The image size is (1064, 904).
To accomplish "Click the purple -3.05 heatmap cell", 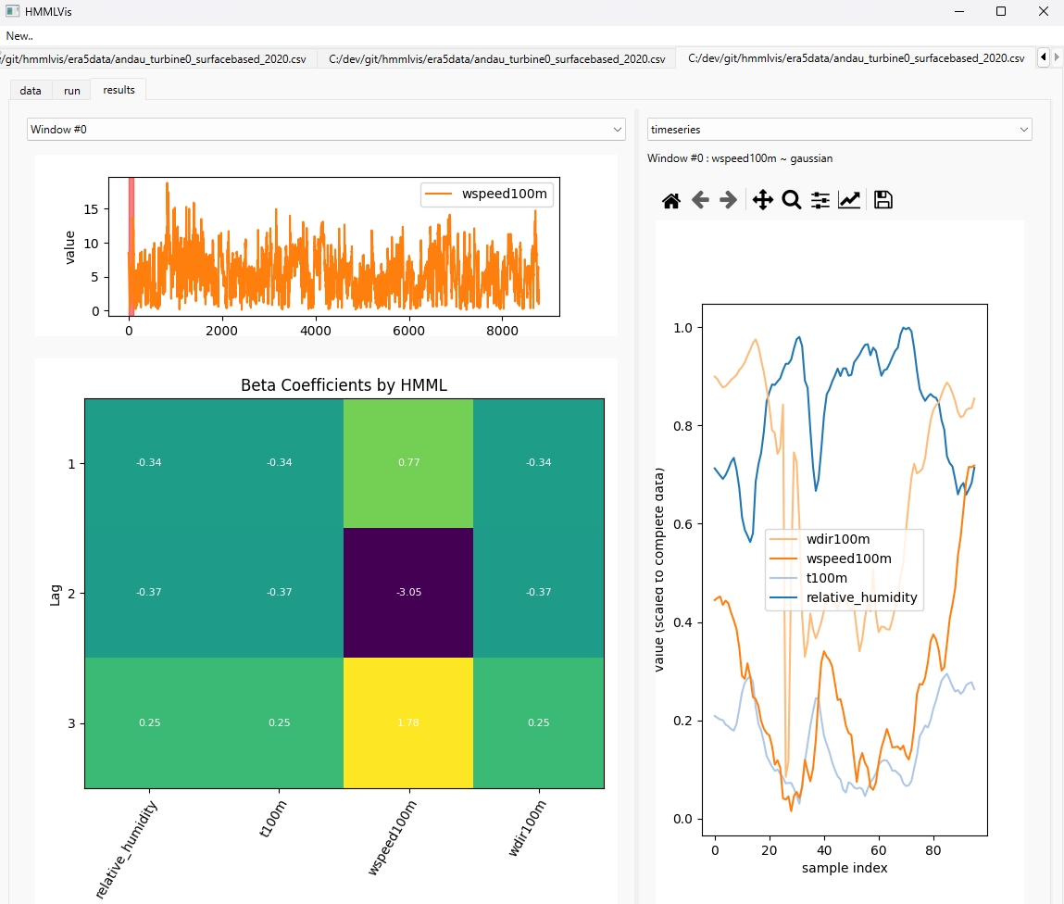I will [408, 593].
